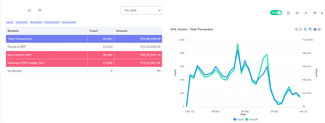Click the refresh icon in toolbar
Screen dimensions: 325x123
(297, 13)
